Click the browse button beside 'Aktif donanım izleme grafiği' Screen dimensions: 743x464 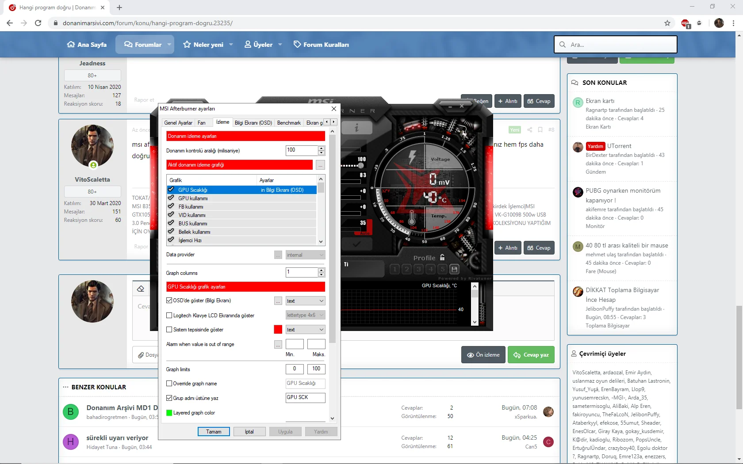321,165
